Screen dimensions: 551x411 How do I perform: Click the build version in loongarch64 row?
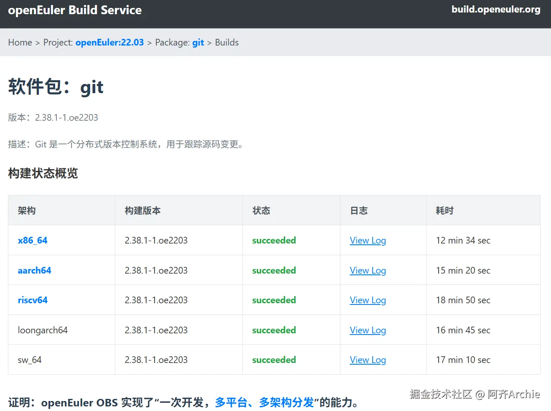point(156,330)
